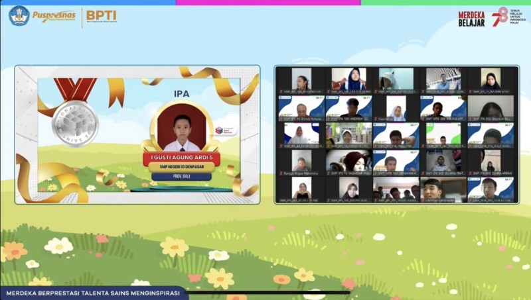
Task: Click the SMP Negeri 10 Denpasar label
Action: (x=181, y=168)
